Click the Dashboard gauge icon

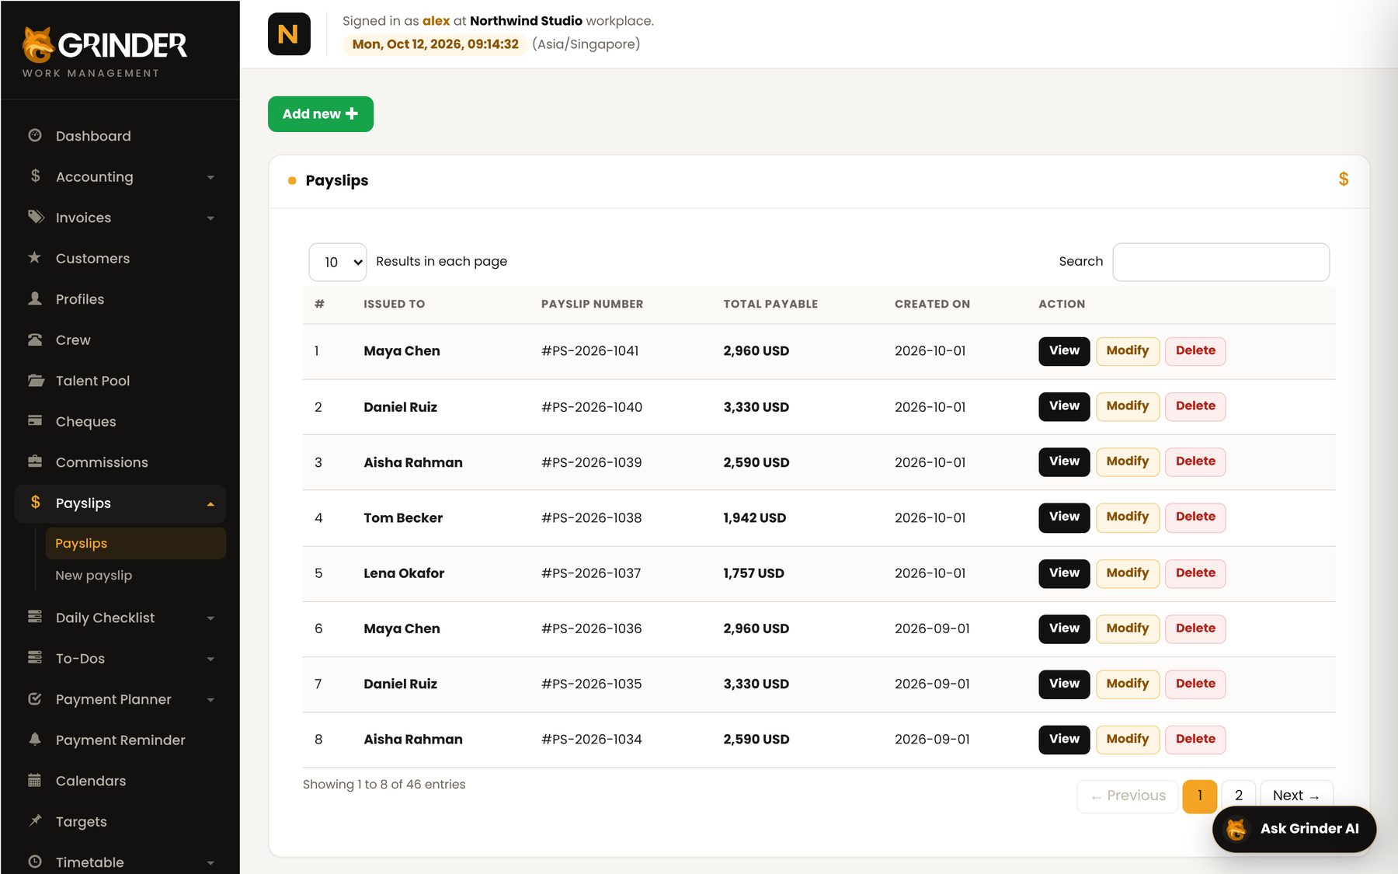click(35, 135)
